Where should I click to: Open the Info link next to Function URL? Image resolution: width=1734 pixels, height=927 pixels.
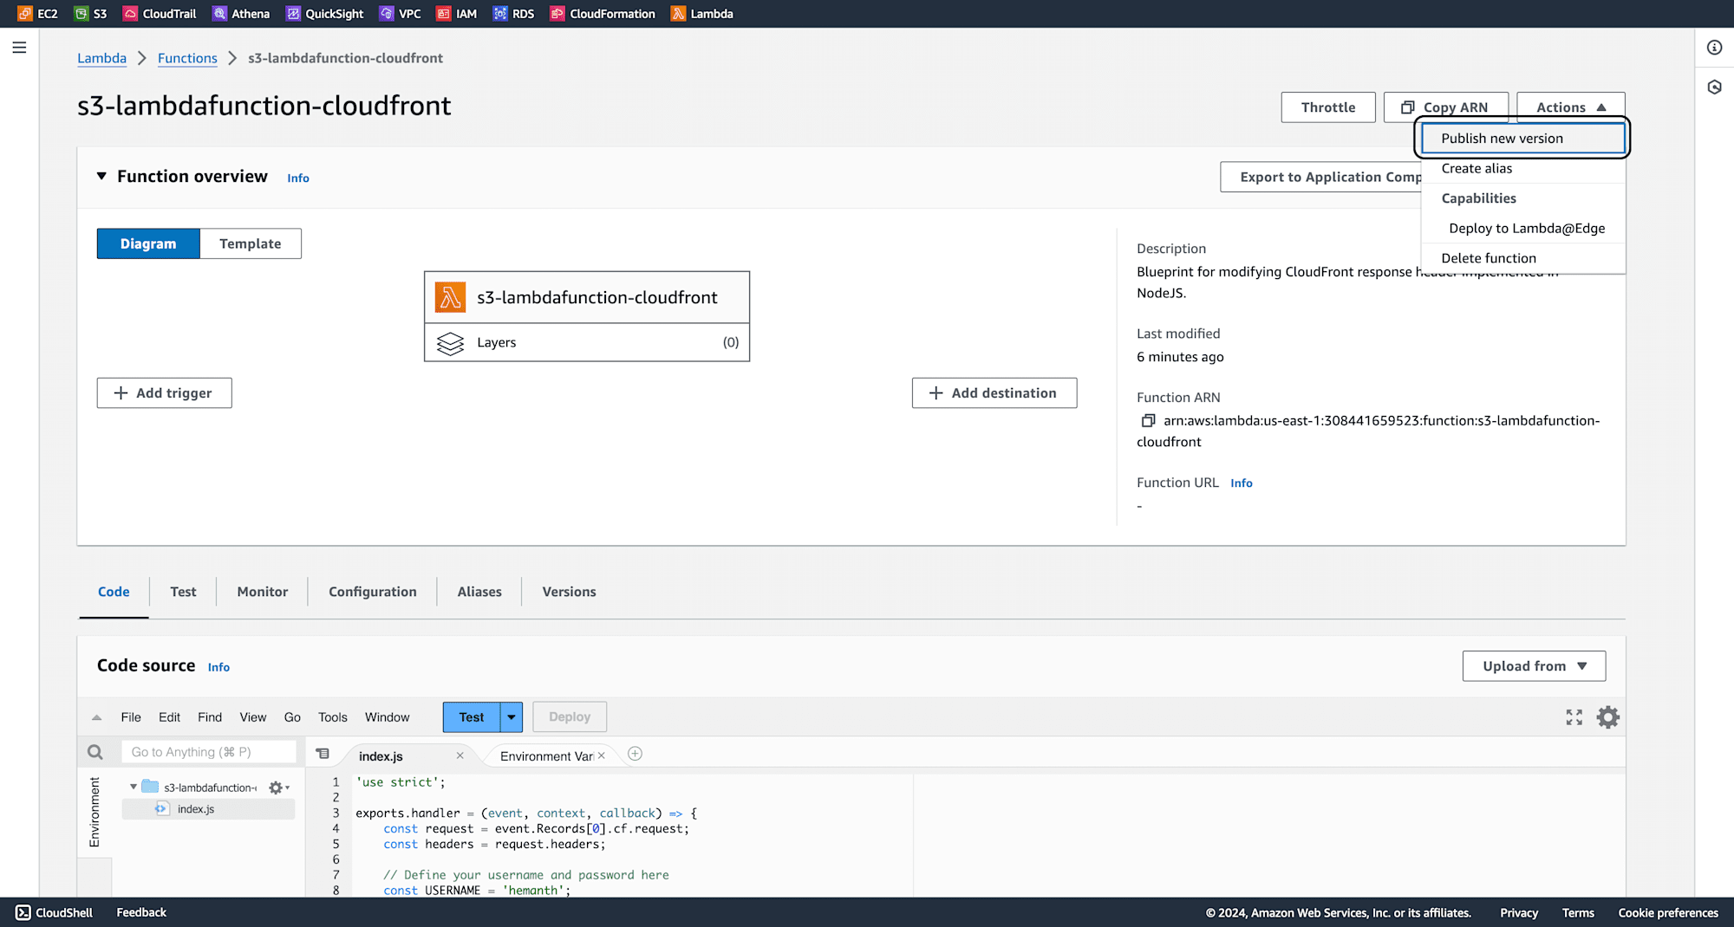1242,483
